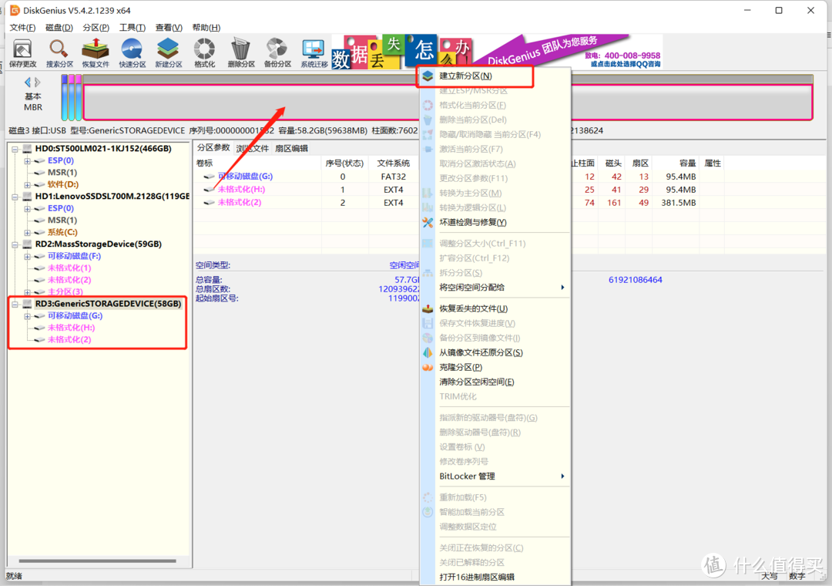The height and width of the screenshot is (586, 832).
Task: Select 克隆分区(P) in the context menu
Action: coord(461,368)
